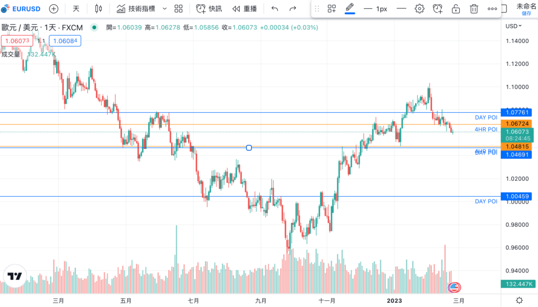
Task: Add alert on the selected line
Action: 438,9
